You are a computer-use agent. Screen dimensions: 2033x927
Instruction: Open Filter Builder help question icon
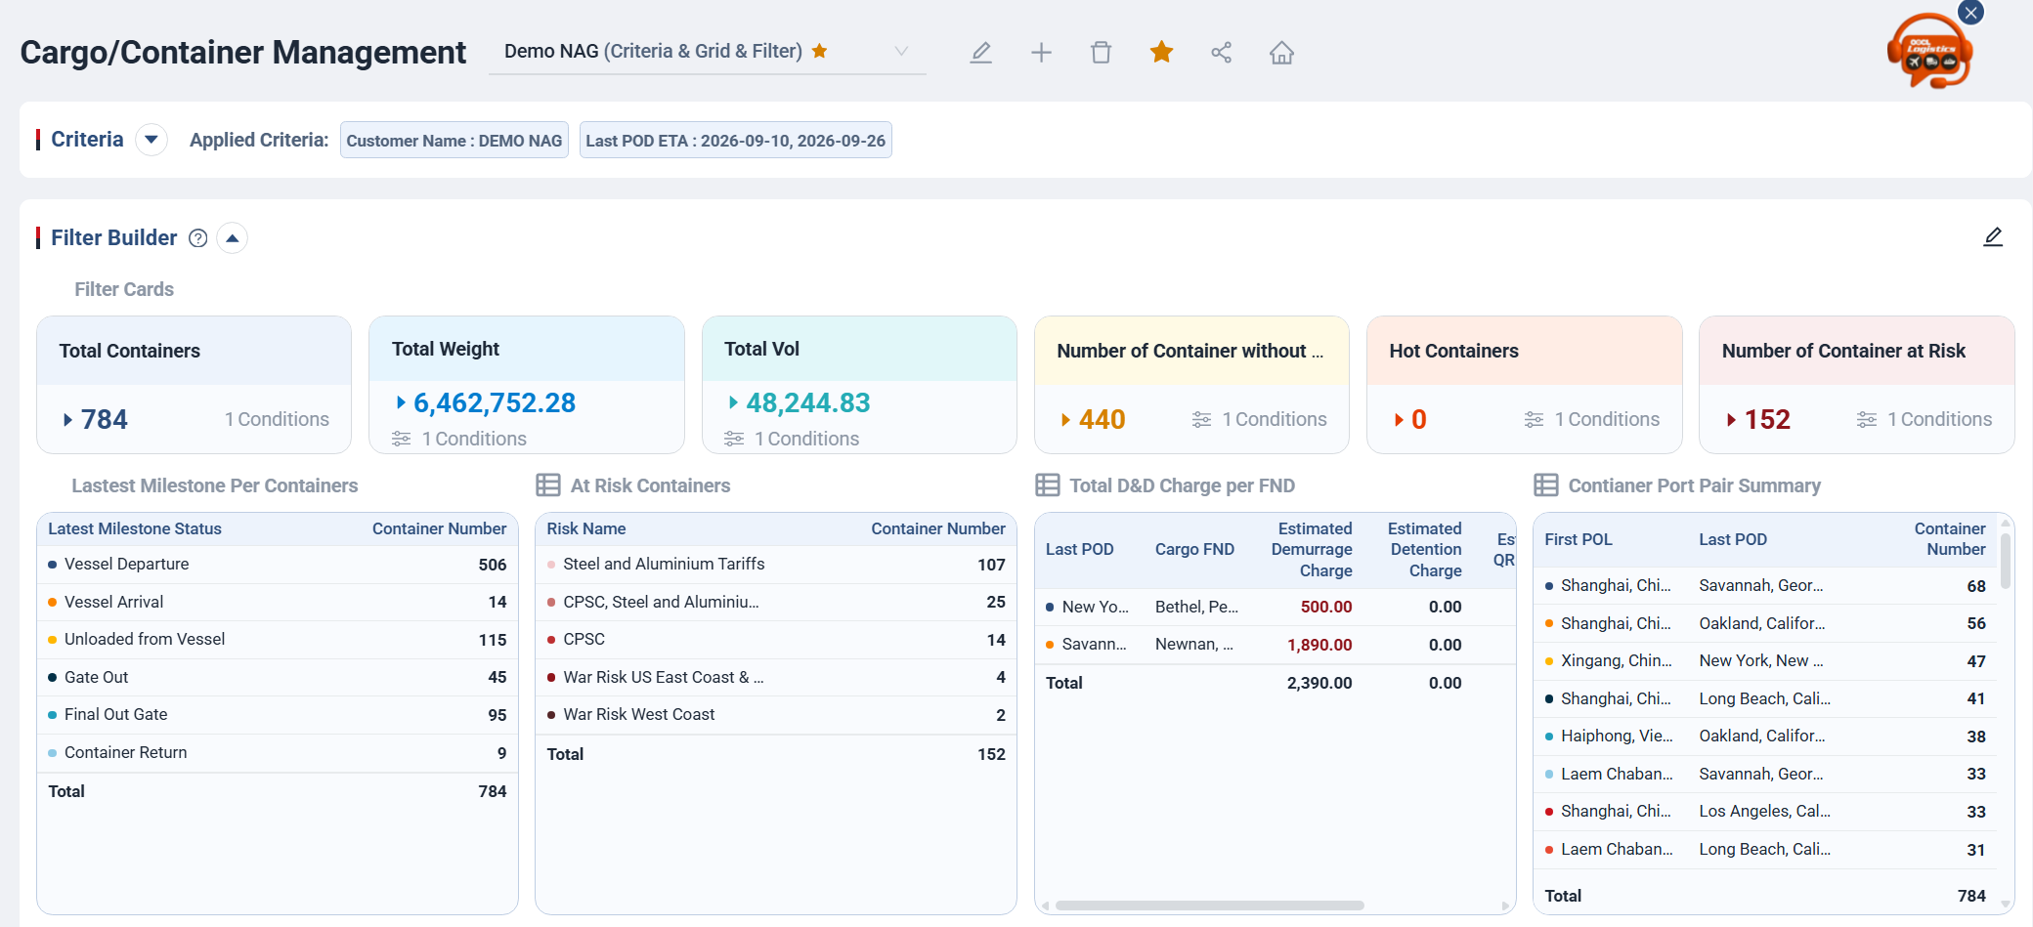coord(198,238)
